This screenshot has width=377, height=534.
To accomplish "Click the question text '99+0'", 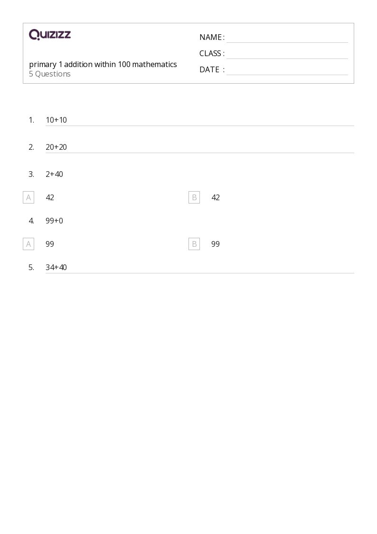I will 54,221.
